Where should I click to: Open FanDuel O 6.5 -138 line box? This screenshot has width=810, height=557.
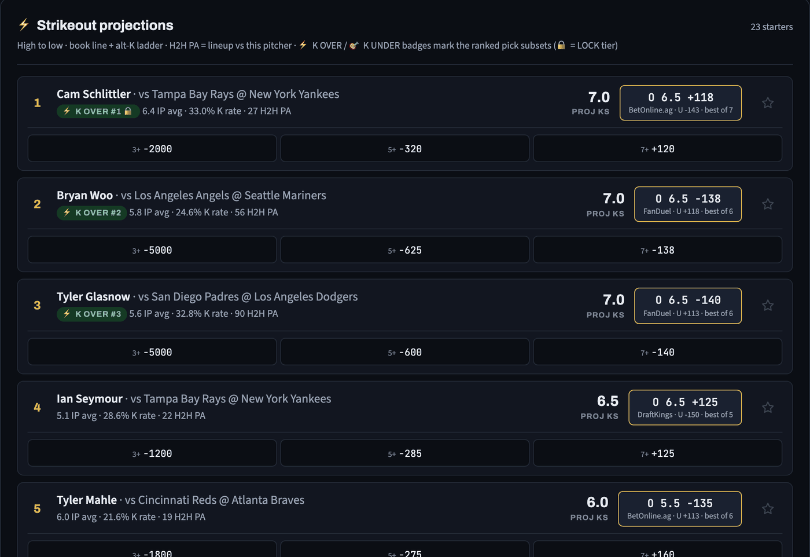coord(688,204)
